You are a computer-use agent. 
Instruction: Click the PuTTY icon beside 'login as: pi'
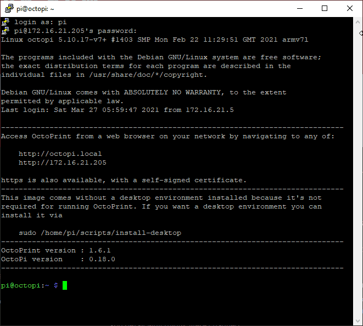point(5,22)
